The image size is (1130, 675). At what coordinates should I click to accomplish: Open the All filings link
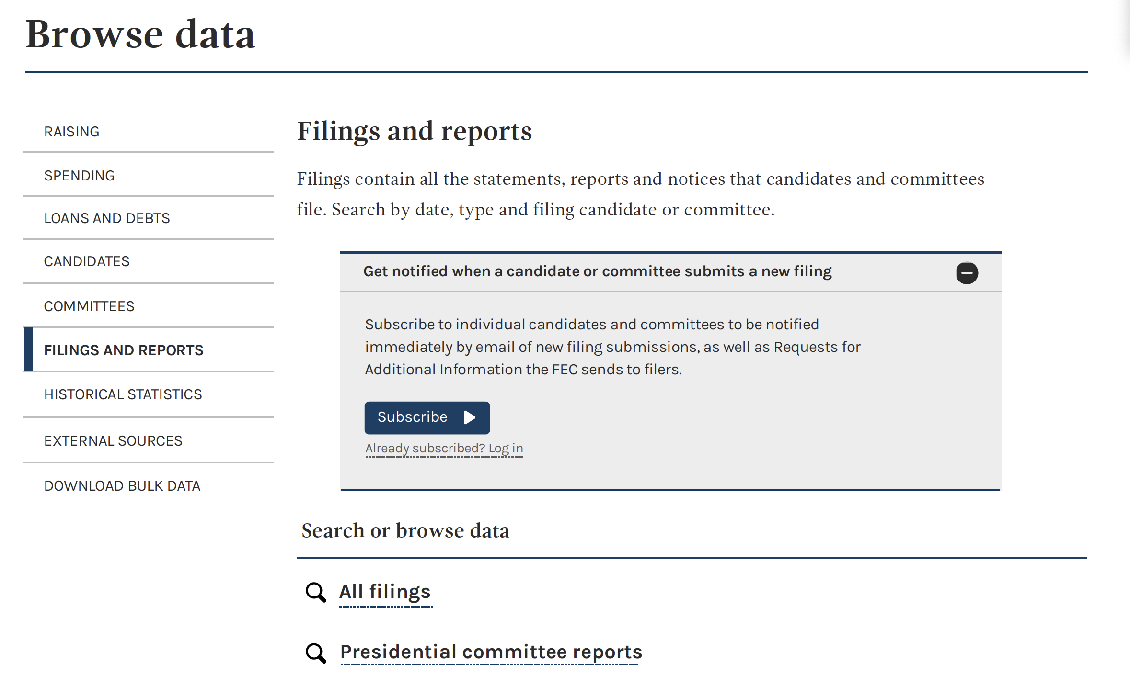(x=385, y=593)
